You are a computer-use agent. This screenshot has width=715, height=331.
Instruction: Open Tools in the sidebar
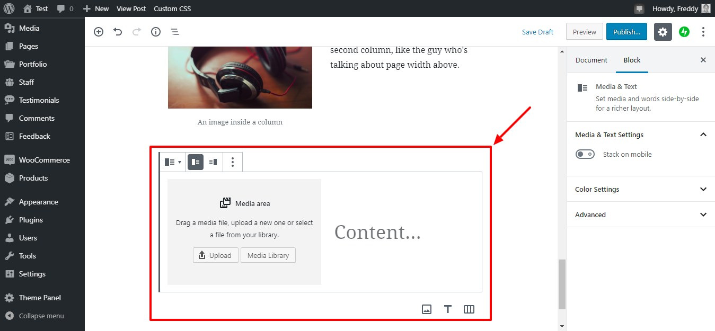click(x=42, y=256)
